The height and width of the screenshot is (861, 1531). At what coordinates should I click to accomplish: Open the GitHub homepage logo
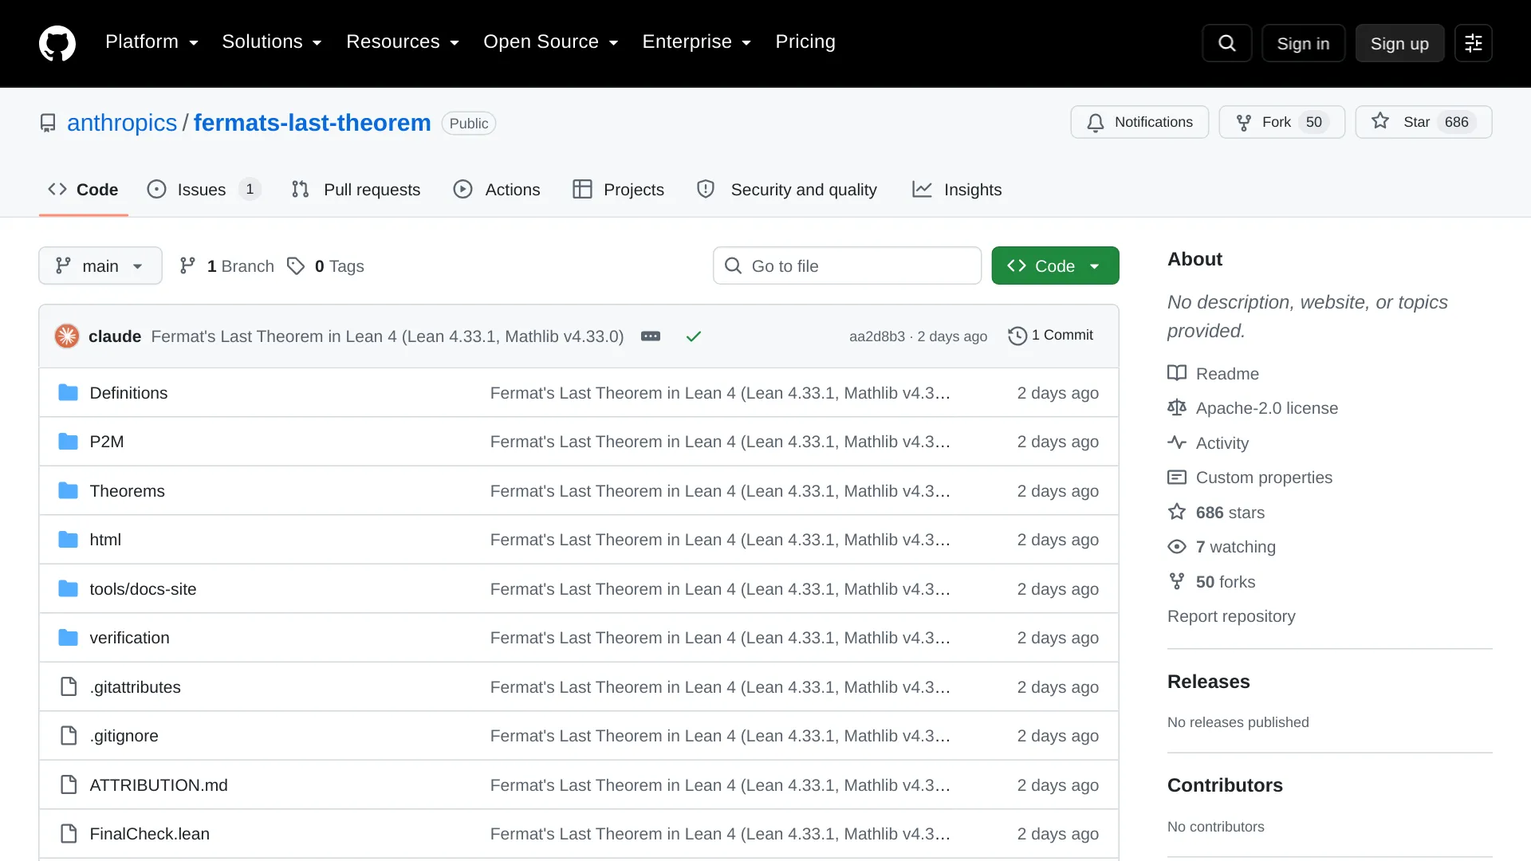(57, 43)
